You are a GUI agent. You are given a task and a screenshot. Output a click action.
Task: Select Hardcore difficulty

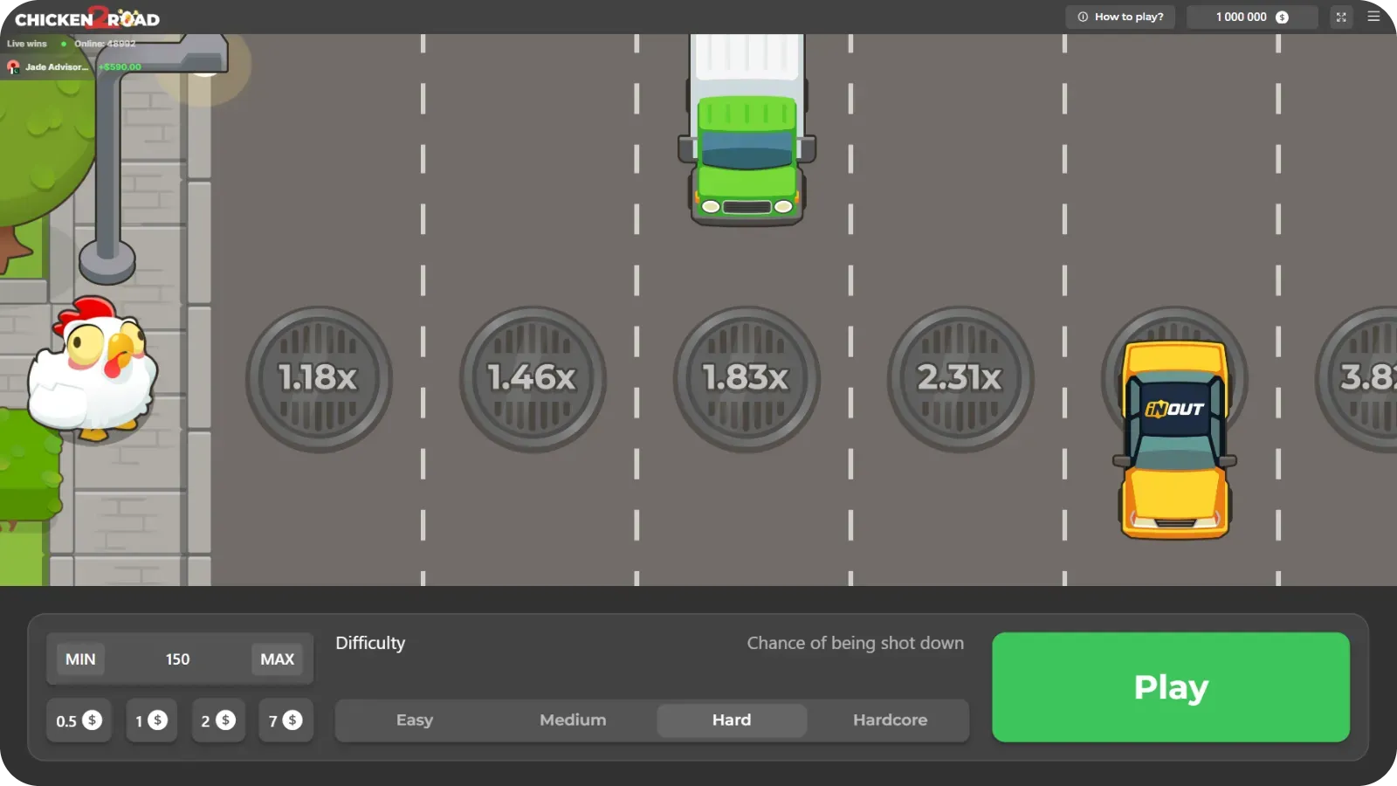[x=890, y=720]
